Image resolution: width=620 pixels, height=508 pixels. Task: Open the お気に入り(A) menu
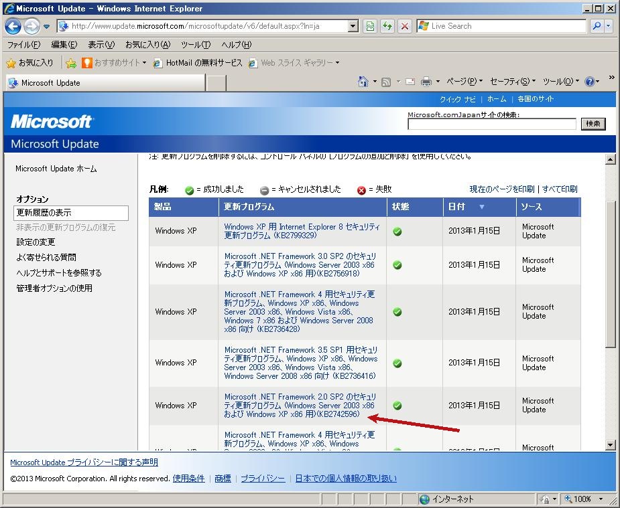(x=147, y=45)
